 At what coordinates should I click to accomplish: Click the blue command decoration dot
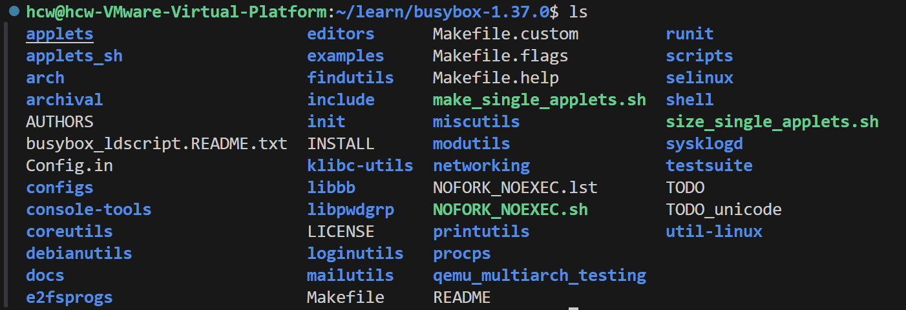click(x=14, y=12)
